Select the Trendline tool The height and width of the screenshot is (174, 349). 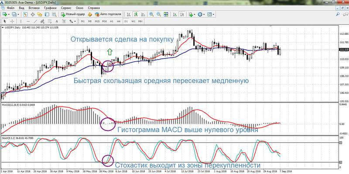35,21
